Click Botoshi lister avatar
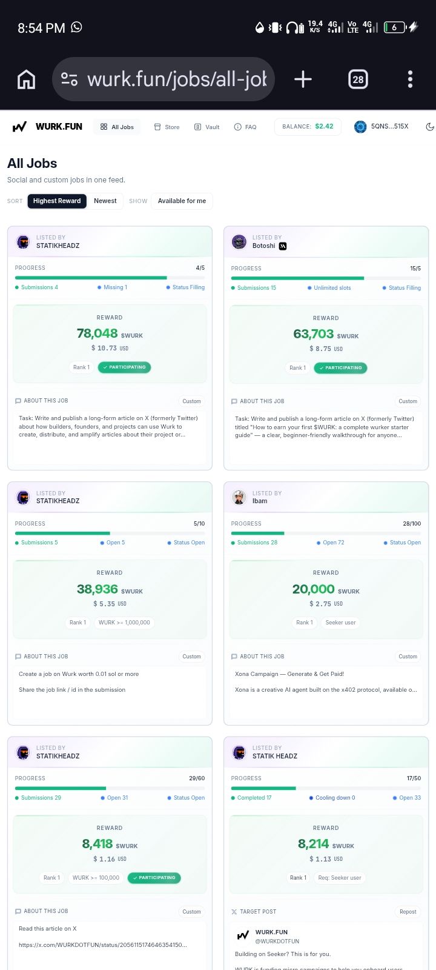This screenshot has height=970, width=436. [239, 242]
